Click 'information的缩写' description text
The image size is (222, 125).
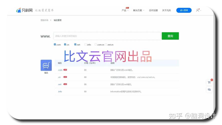pos(126,91)
